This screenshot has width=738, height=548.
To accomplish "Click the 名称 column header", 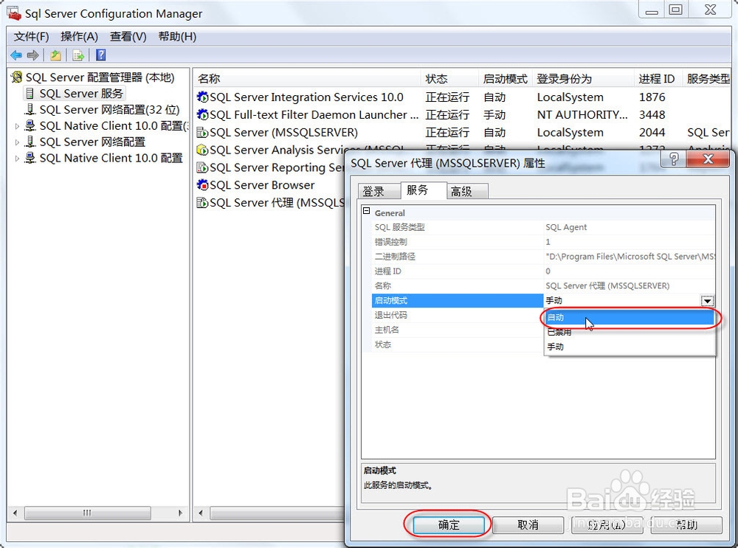I will (x=307, y=79).
